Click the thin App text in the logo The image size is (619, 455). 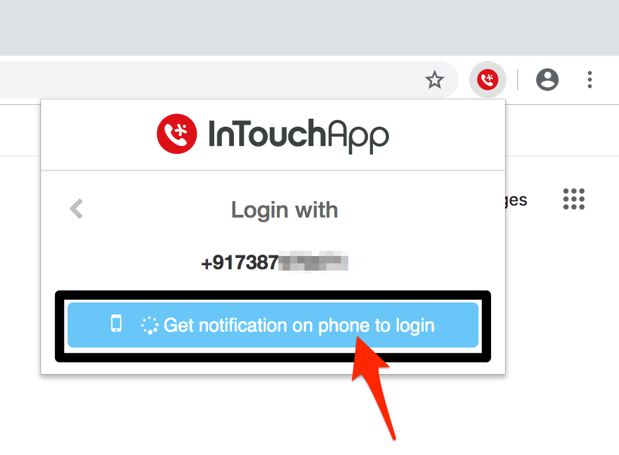pyautogui.click(x=358, y=136)
